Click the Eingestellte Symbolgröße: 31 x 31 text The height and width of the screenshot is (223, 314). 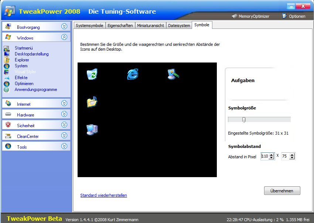[258, 133]
